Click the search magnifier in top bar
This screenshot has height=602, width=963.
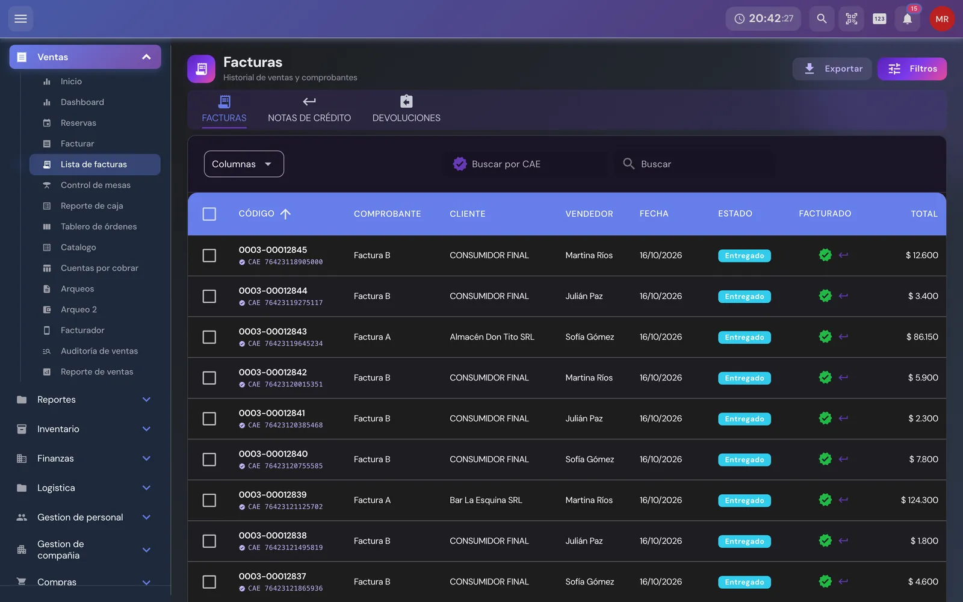[822, 19]
